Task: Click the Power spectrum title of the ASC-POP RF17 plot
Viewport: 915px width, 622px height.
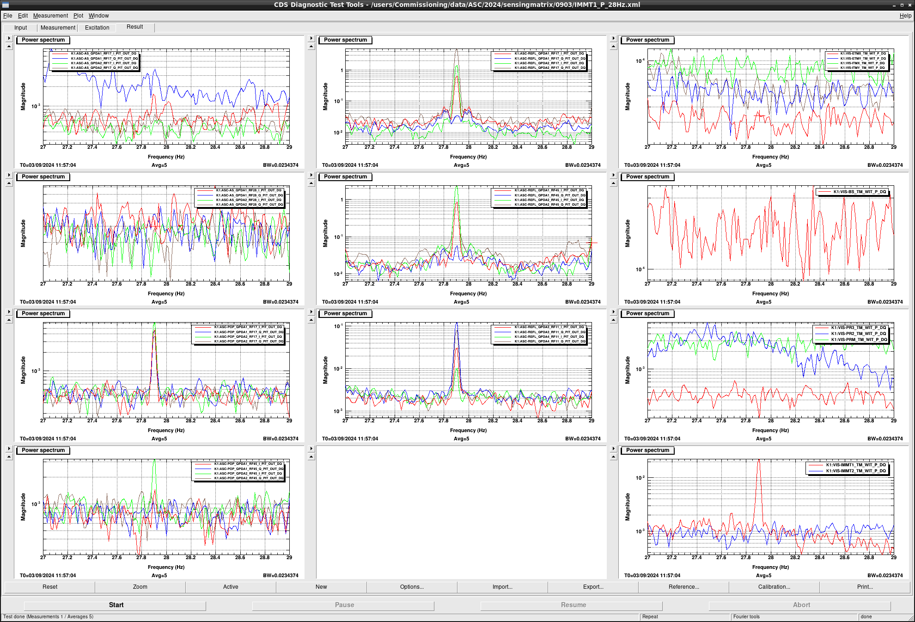Action: (43, 313)
